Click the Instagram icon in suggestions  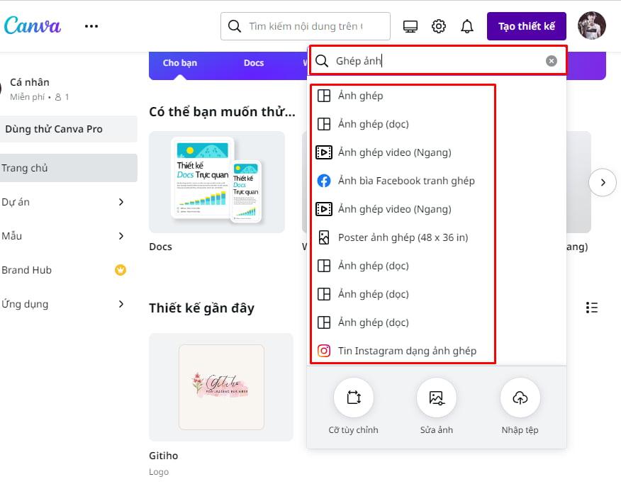(324, 351)
